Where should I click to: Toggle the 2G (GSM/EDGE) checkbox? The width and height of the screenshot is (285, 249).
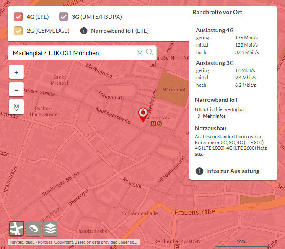tap(18, 31)
